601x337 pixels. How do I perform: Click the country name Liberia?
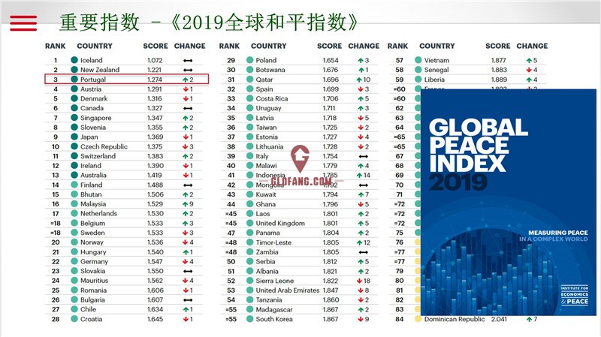(434, 80)
